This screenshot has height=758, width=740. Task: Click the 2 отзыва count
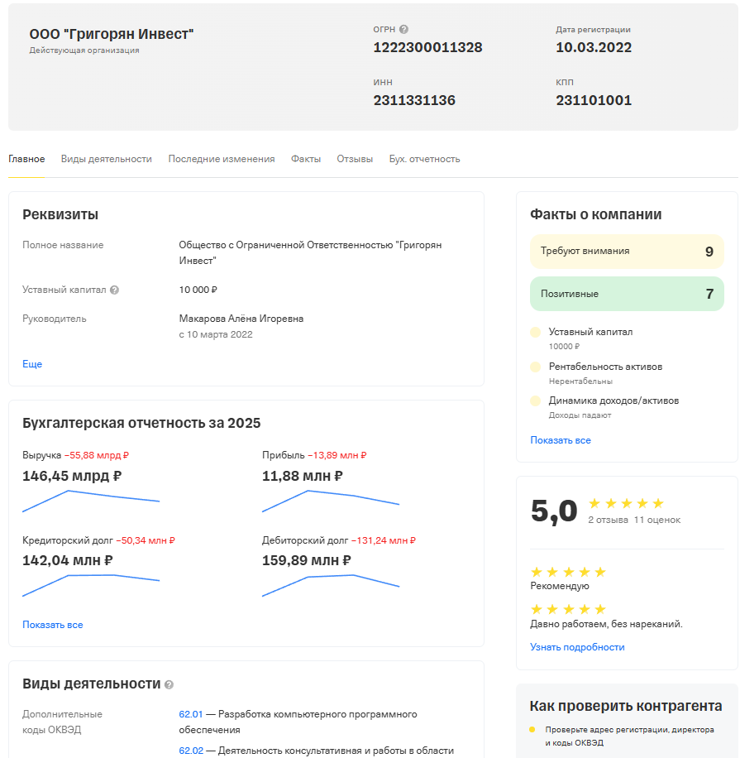(609, 521)
